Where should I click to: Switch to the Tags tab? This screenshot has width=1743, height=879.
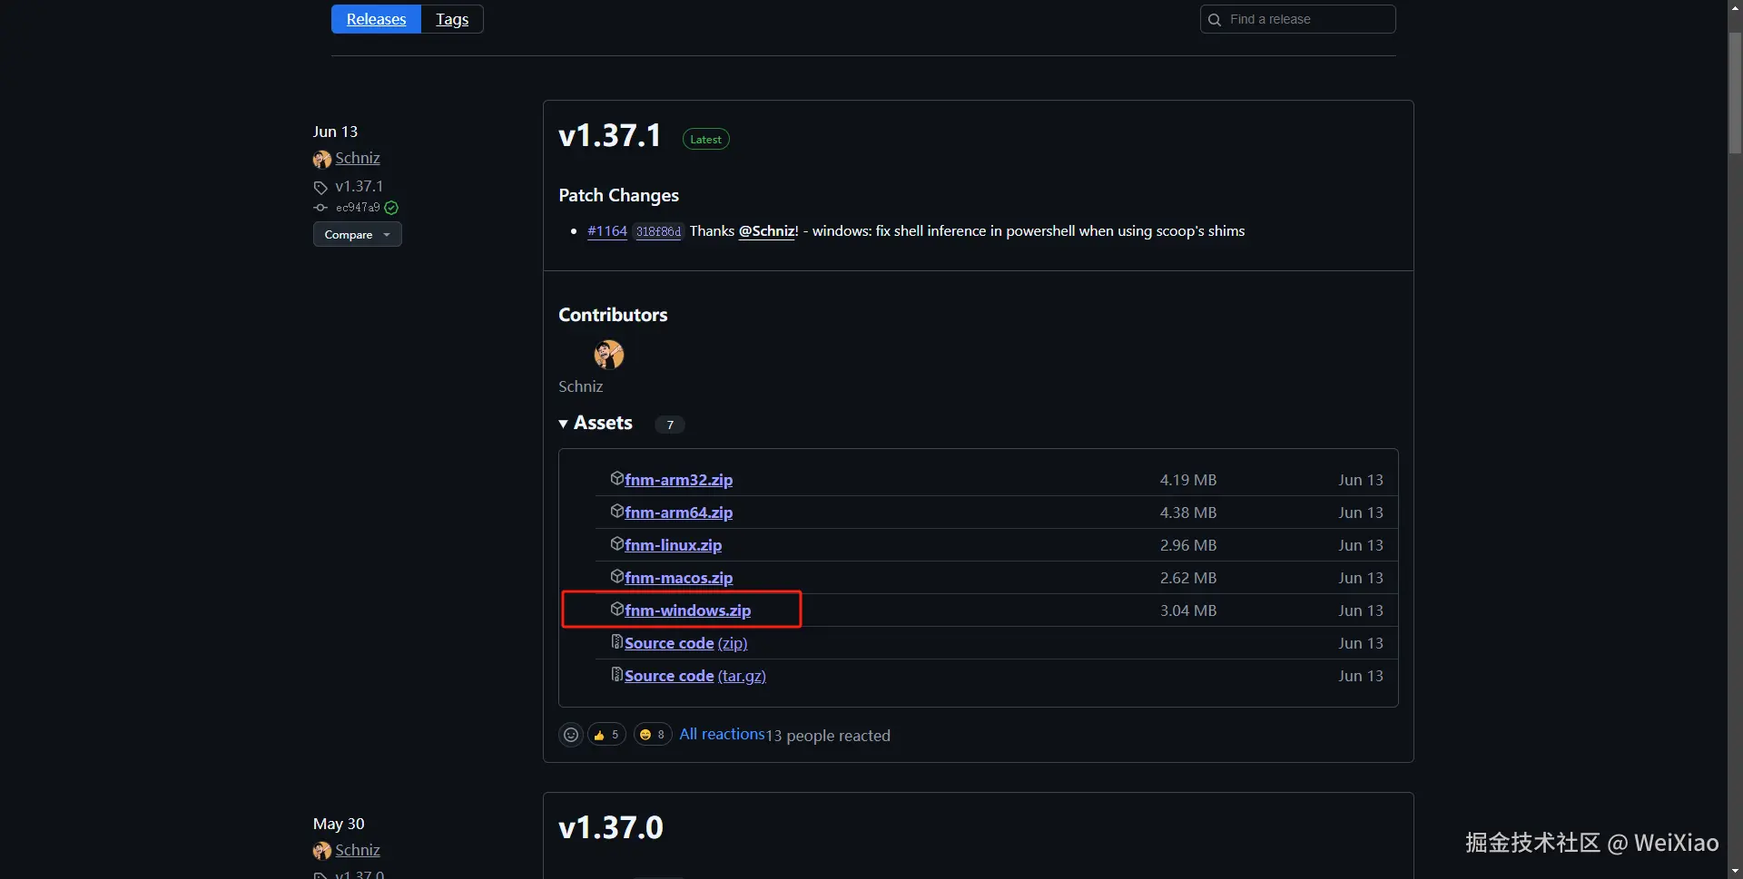pyautogui.click(x=452, y=19)
